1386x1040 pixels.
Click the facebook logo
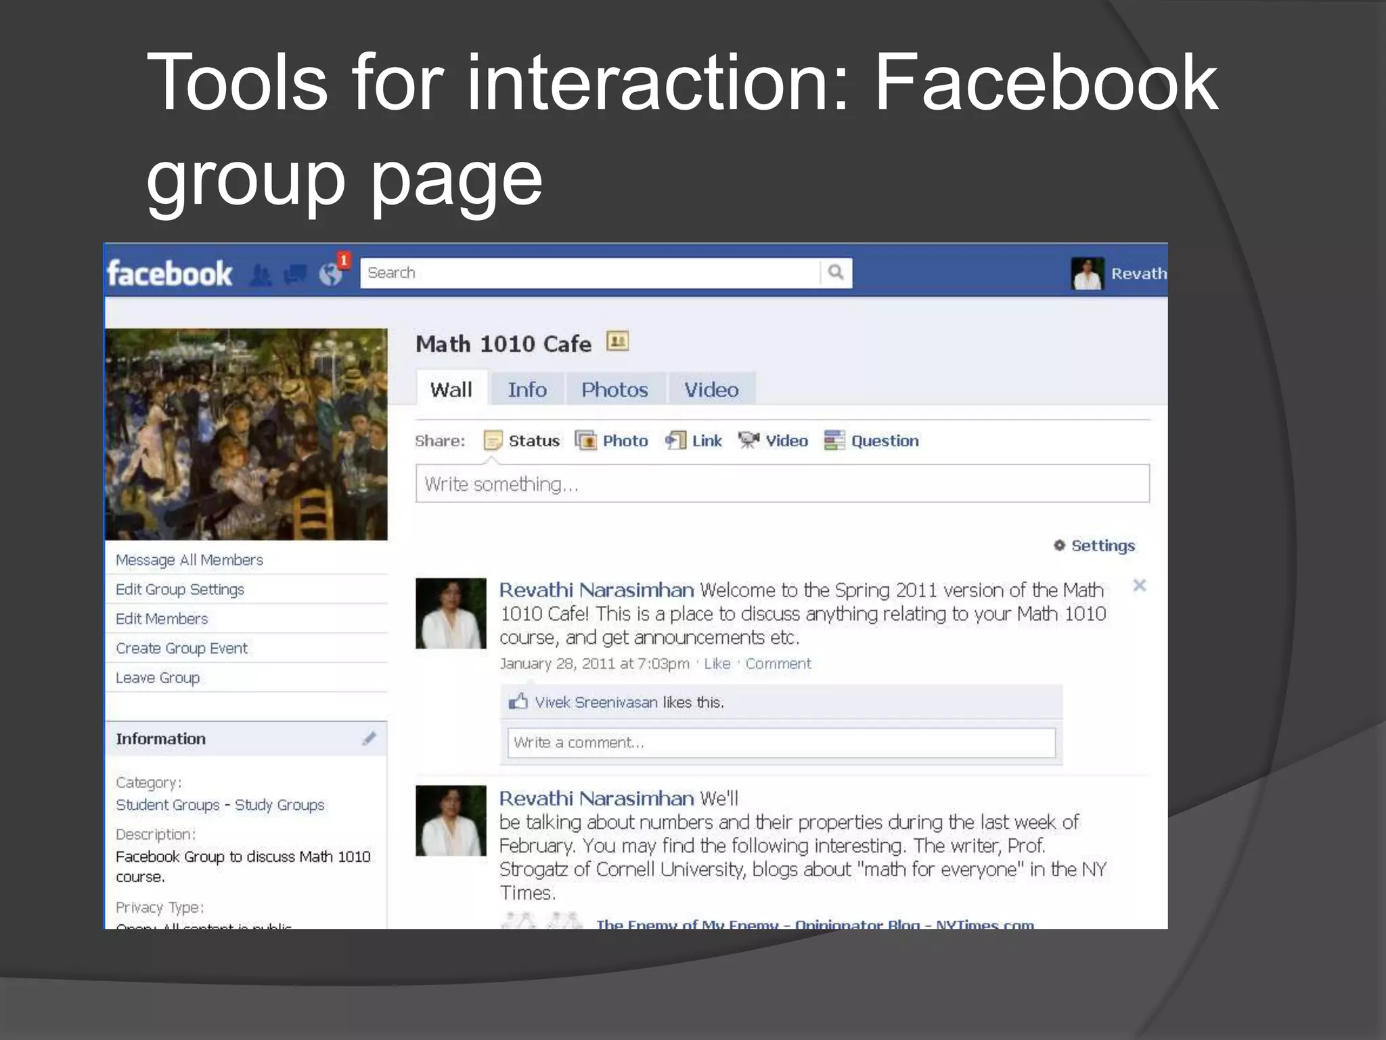(x=169, y=274)
